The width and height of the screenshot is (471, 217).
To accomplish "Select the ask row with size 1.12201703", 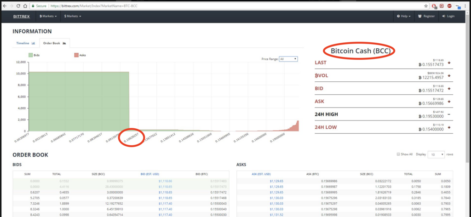I will pyautogui.click(x=345, y=187).
